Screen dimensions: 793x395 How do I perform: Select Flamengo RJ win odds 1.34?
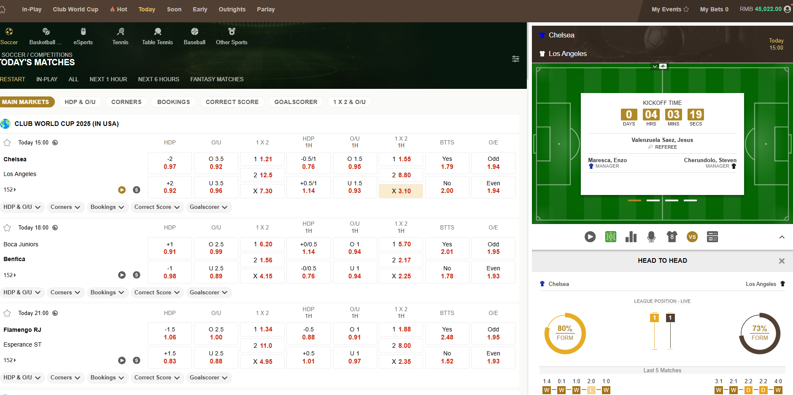coord(262,329)
